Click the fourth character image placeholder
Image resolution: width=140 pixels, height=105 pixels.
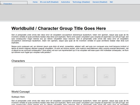(x=85, y=76)
